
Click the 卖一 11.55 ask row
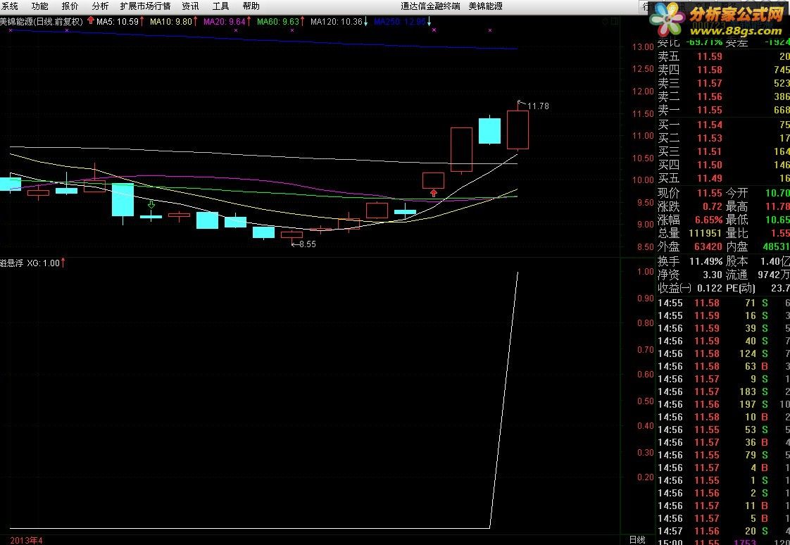[724, 110]
